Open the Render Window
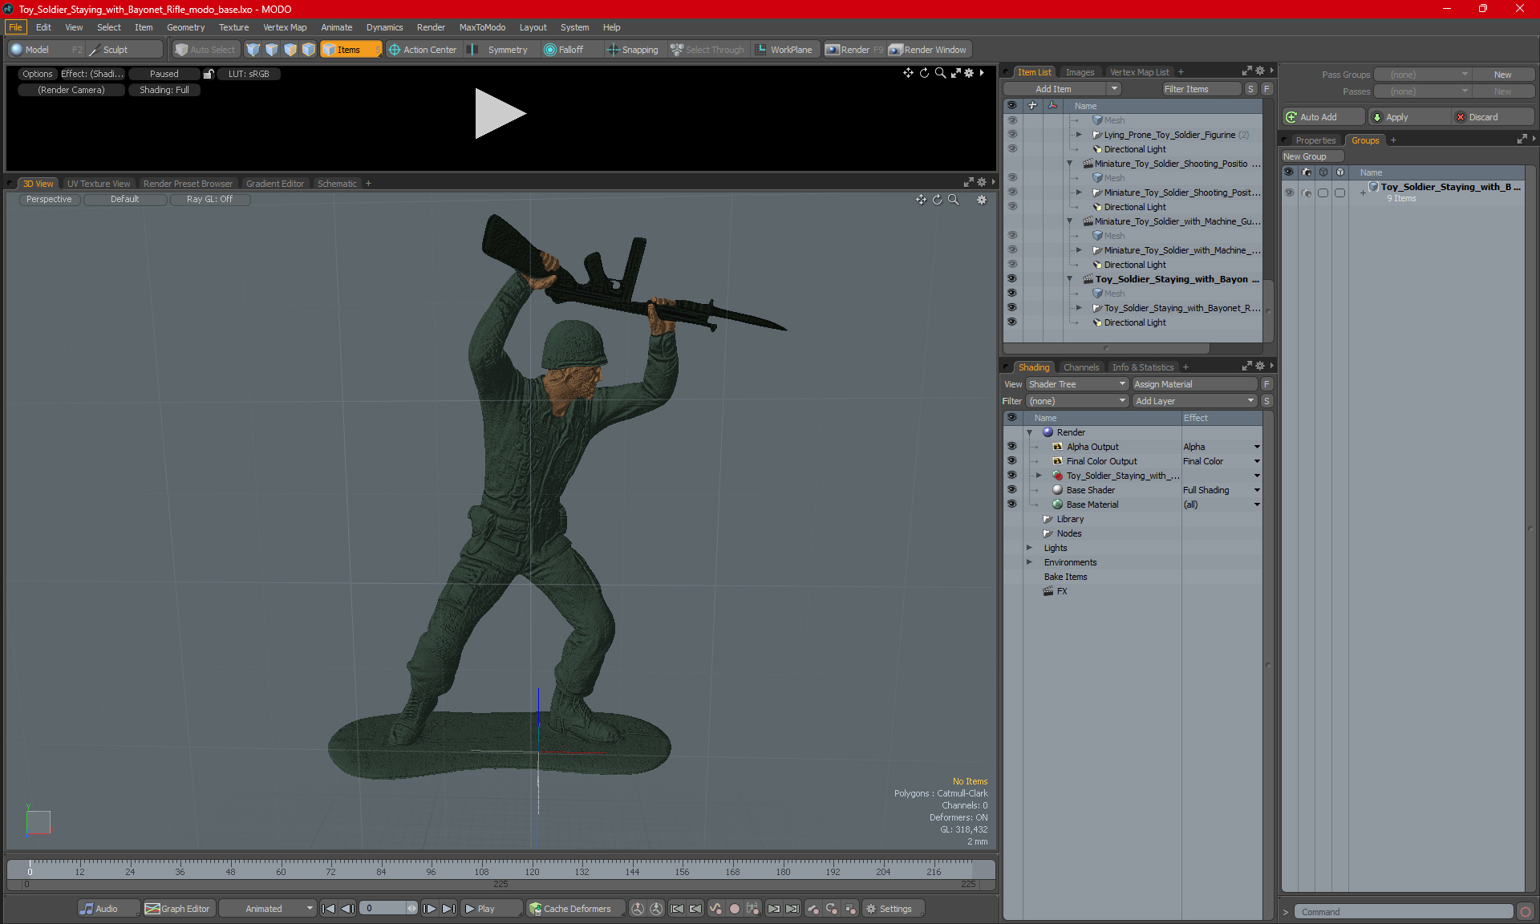Screen dimensions: 1540x924 [929, 50]
